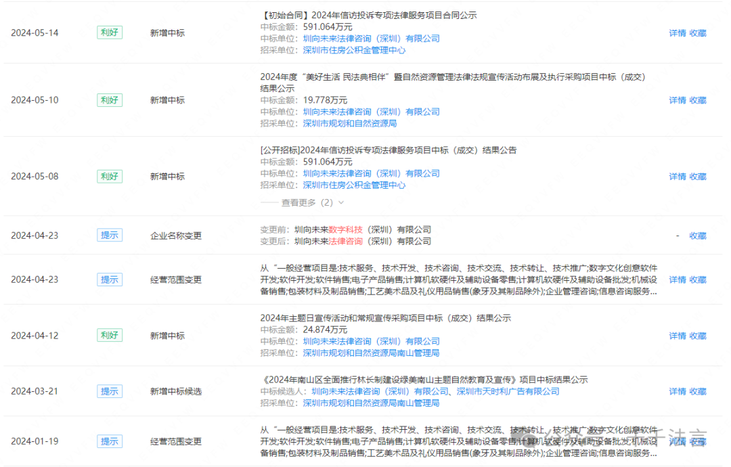Open the 中标单位 company link dated 2024-04-12
This screenshot has width=731, height=467.
[x=371, y=341]
